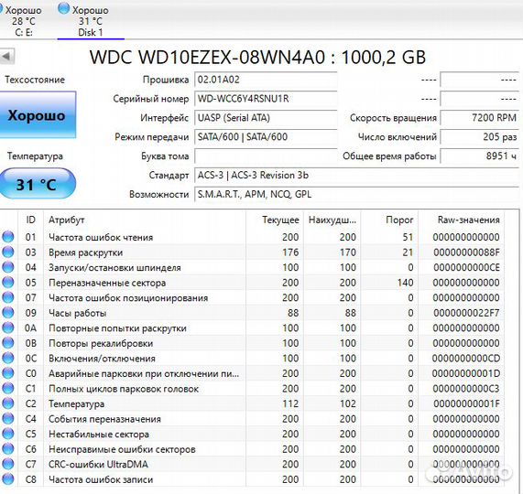Click status icon for attribute C8
523x494 pixels.
(x=8, y=479)
